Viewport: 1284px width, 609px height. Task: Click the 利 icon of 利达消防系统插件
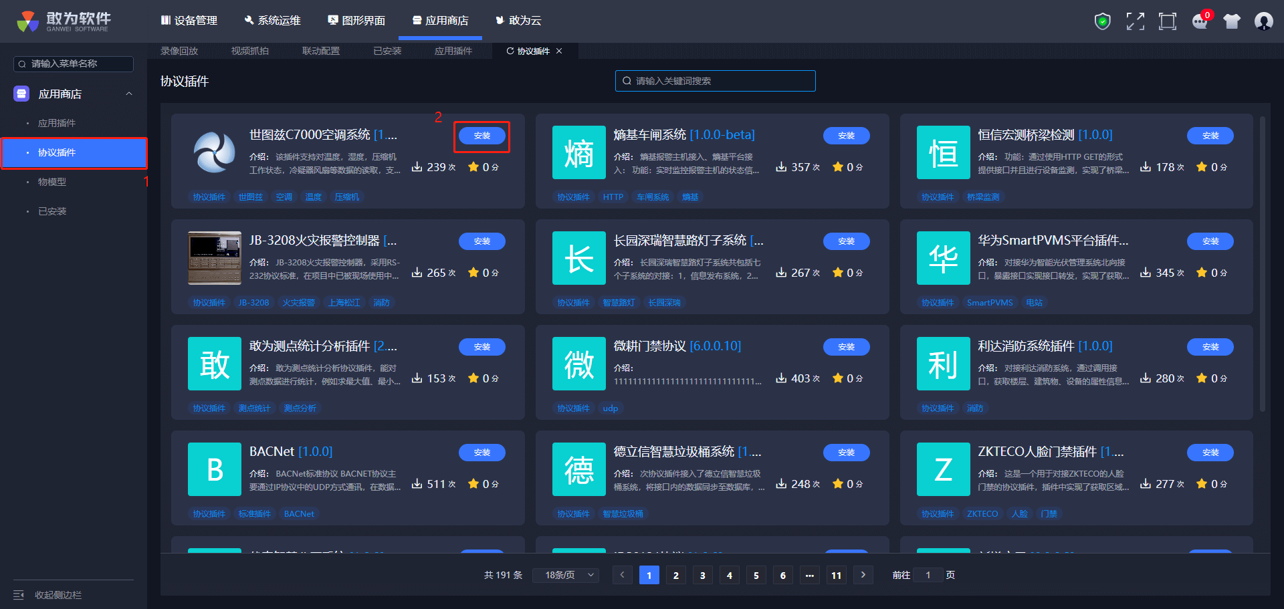click(x=943, y=364)
